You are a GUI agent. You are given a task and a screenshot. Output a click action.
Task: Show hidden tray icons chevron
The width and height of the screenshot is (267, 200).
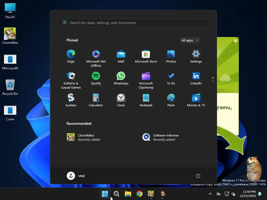(210, 194)
